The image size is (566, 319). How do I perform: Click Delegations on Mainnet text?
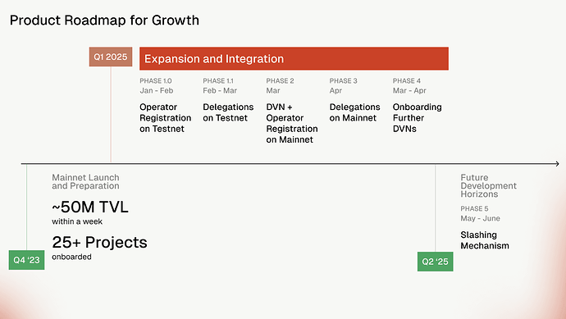click(x=355, y=112)
